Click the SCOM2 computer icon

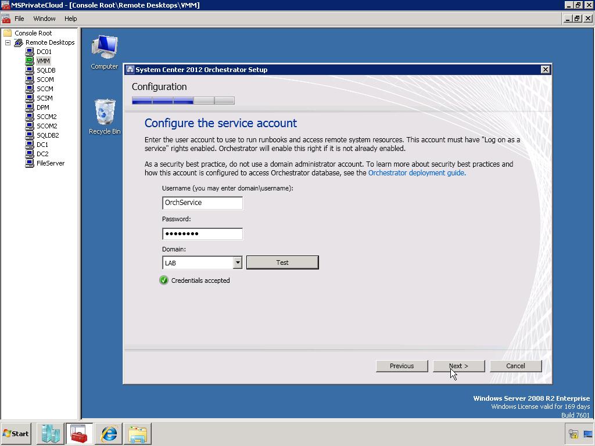pyautogui.click(x=30, y=126)
